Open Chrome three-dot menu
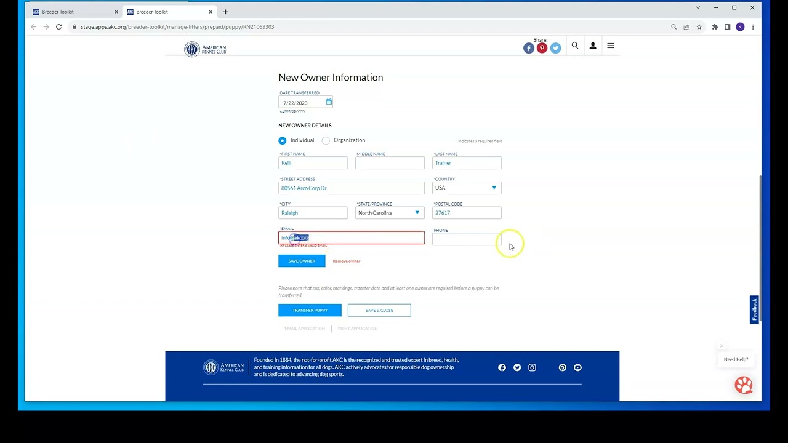This screenshot has height=443, width=788. click(752, 27)
